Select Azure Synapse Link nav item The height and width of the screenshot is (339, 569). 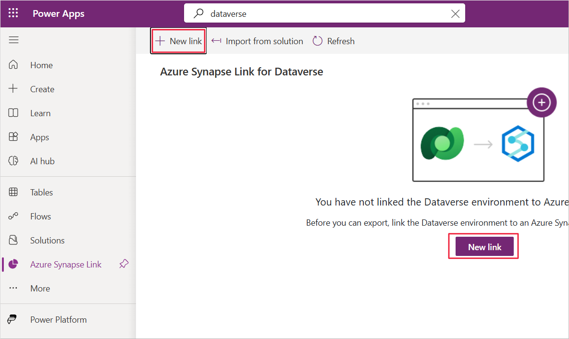66,264
